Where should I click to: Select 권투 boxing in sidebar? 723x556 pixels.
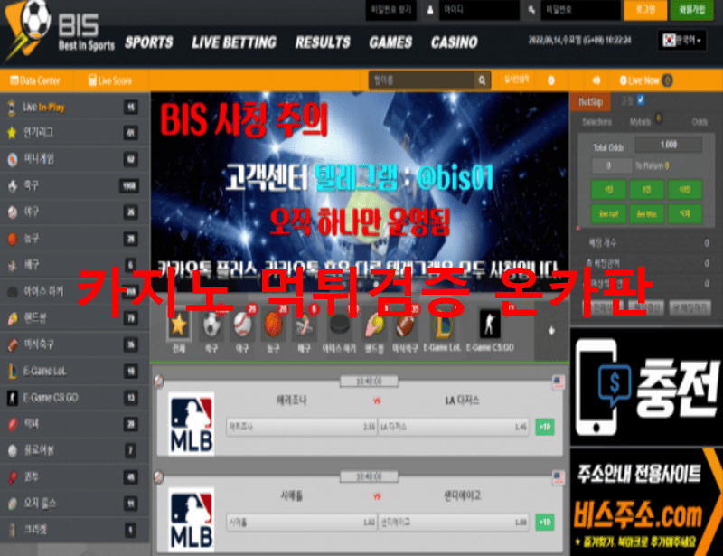[75, 477]
